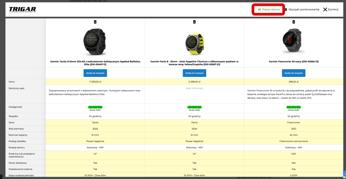Click the Rodzaj szkiełka row label
Image resolution: width=346 pixels, height=179 pixels.
click(17, 141)
